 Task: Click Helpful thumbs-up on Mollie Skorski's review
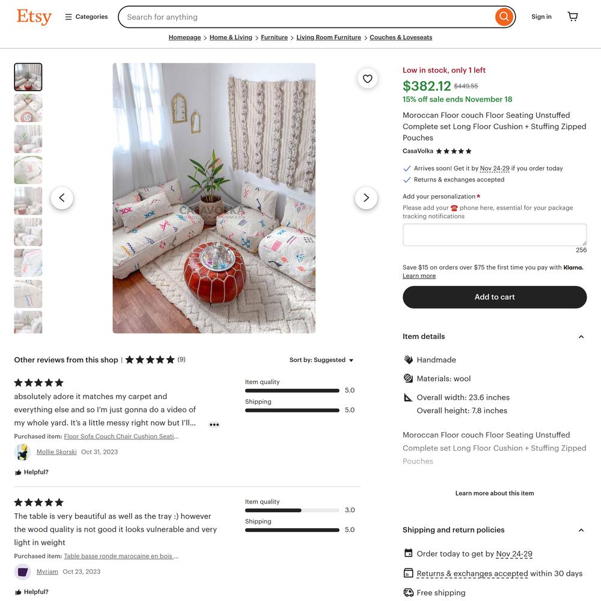pos(31,472)
